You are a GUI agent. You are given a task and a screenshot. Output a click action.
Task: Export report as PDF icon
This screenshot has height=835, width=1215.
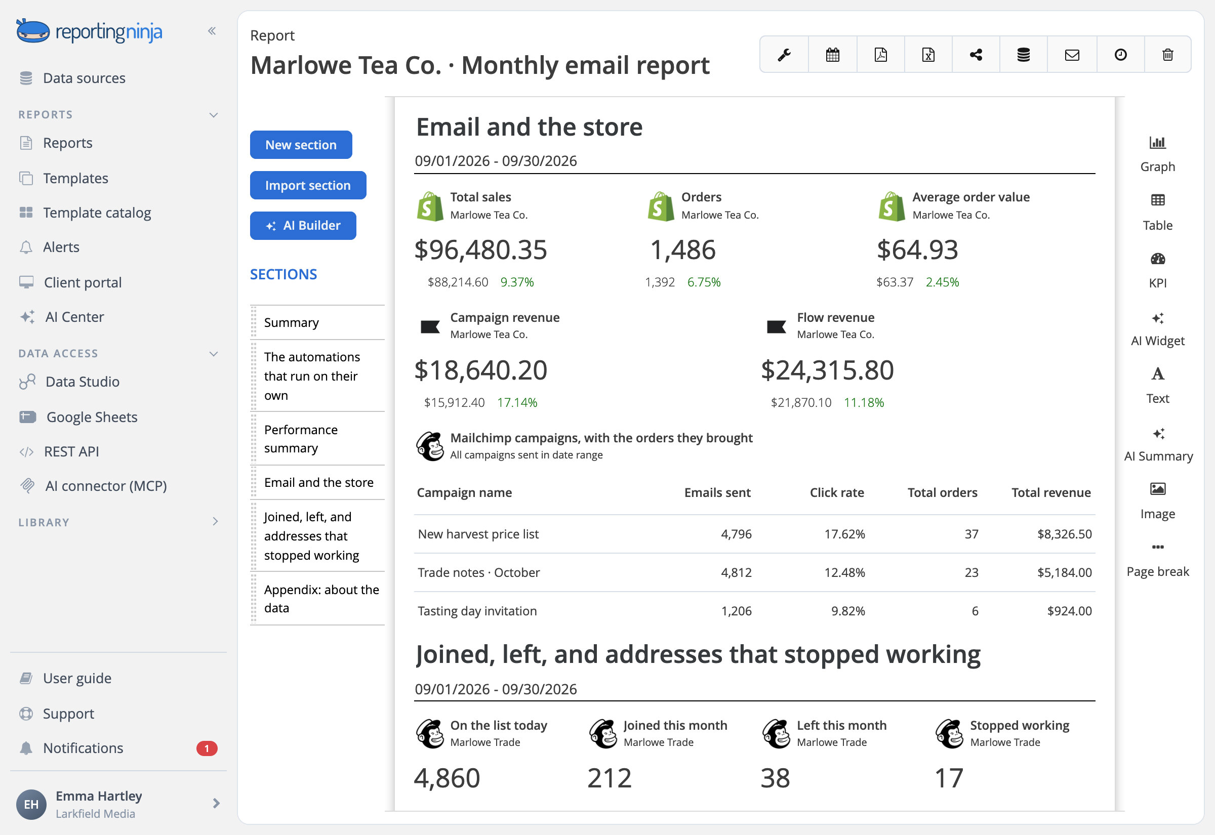(x=881, y=55)
